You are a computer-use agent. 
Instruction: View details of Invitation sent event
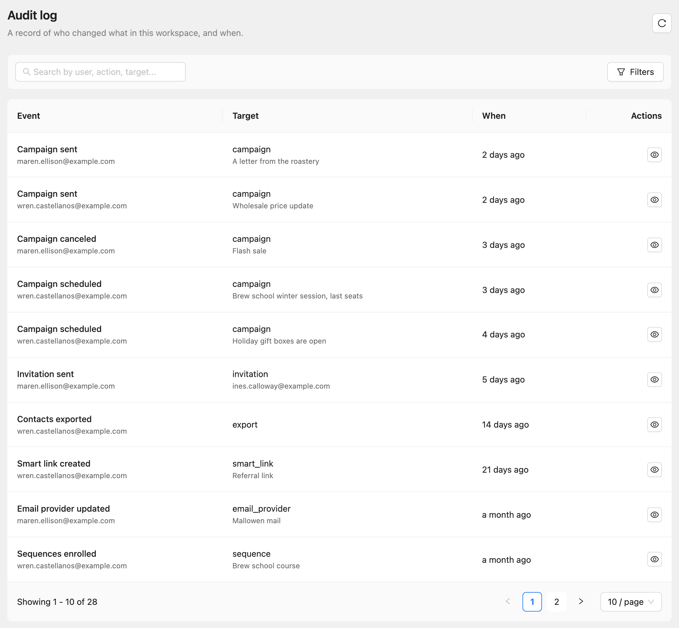[654, 379]
